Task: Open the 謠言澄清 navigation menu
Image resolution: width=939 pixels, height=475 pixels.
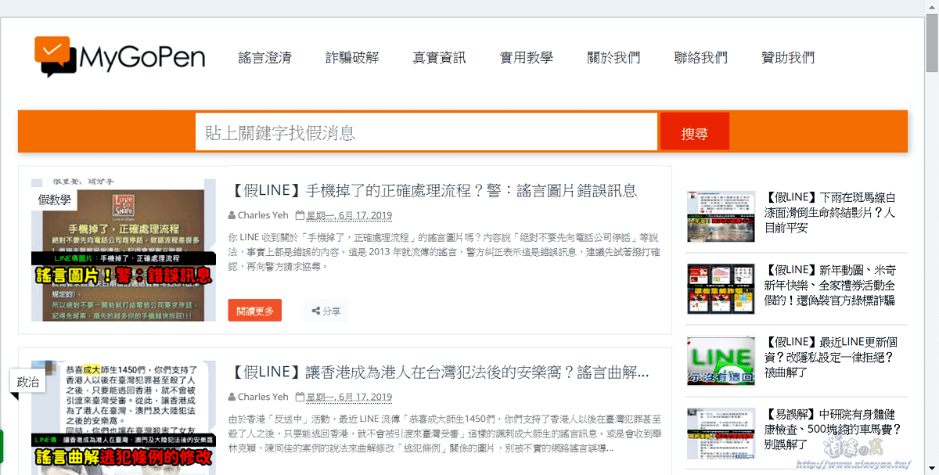Action: 265,57
